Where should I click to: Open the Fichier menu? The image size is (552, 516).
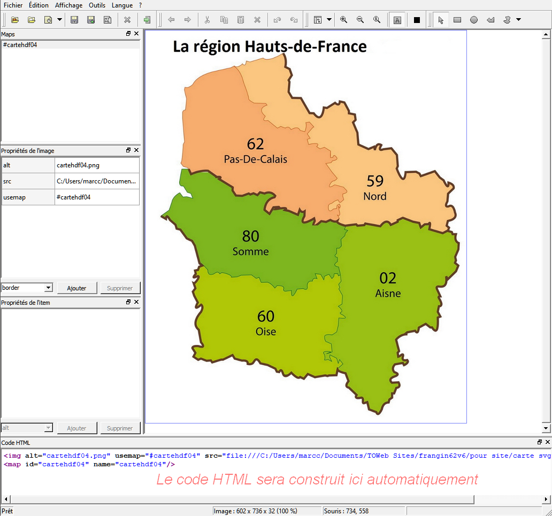[13, 5]
